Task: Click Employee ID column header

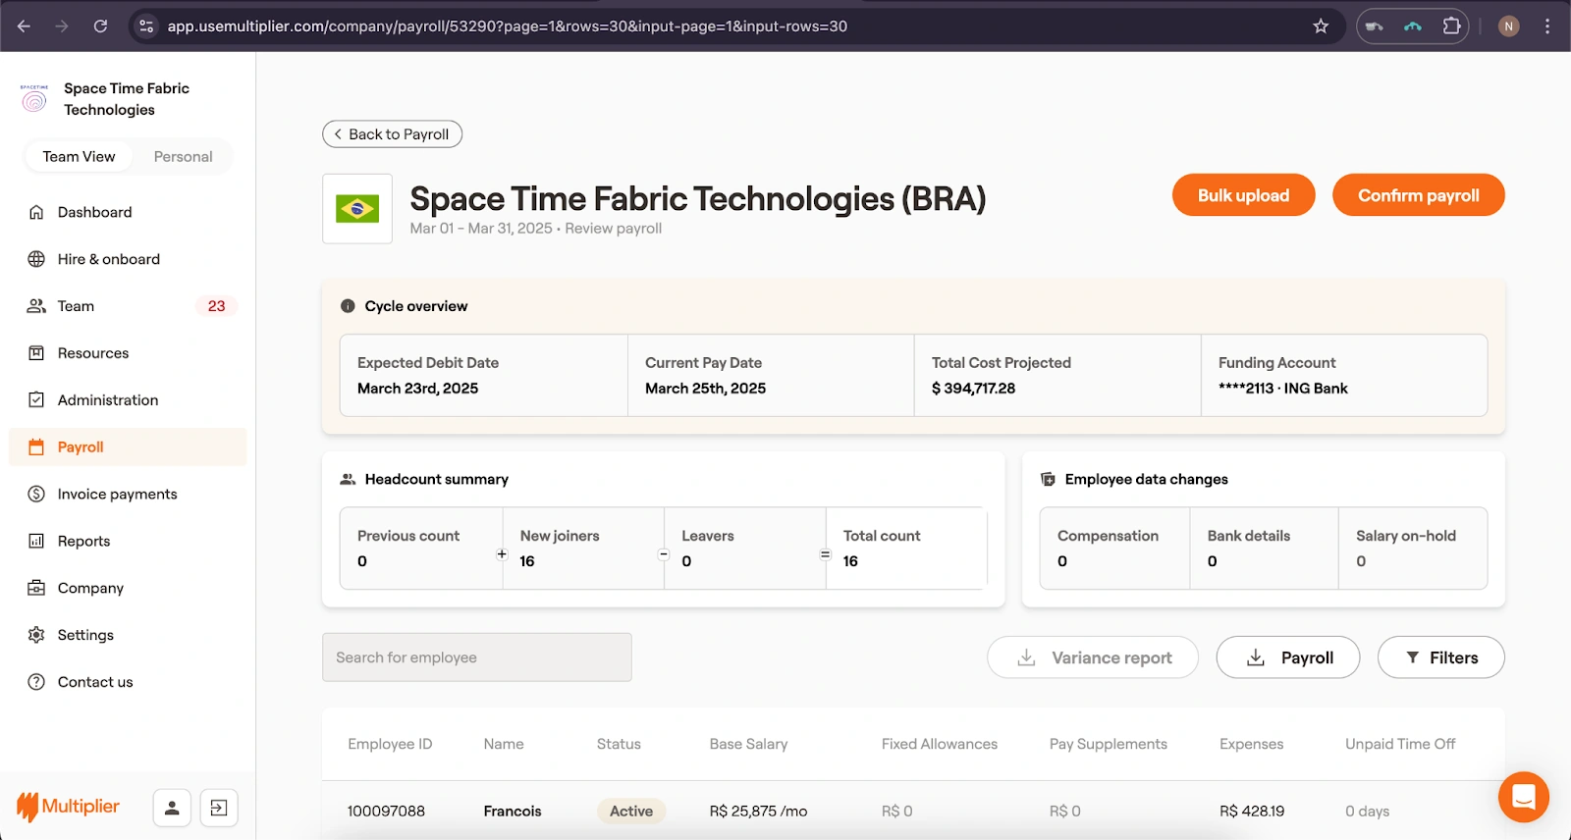Action: [390, 744]
